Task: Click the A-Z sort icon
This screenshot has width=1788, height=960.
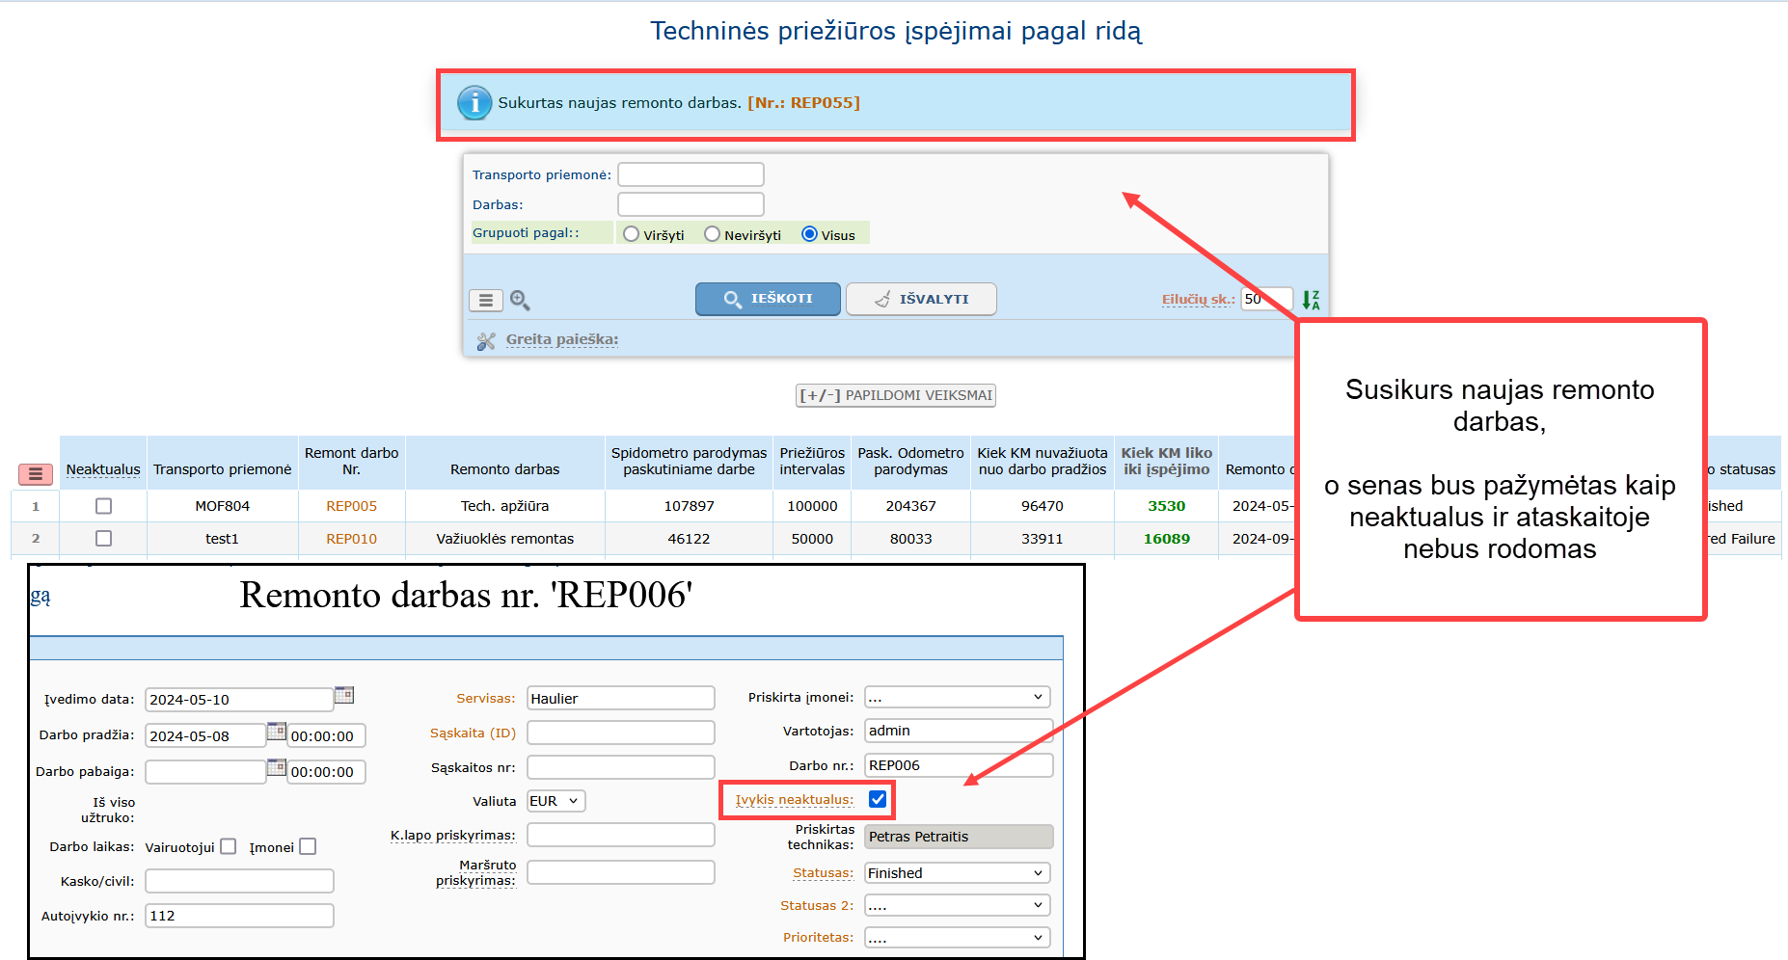Action: pos(1311,300)
